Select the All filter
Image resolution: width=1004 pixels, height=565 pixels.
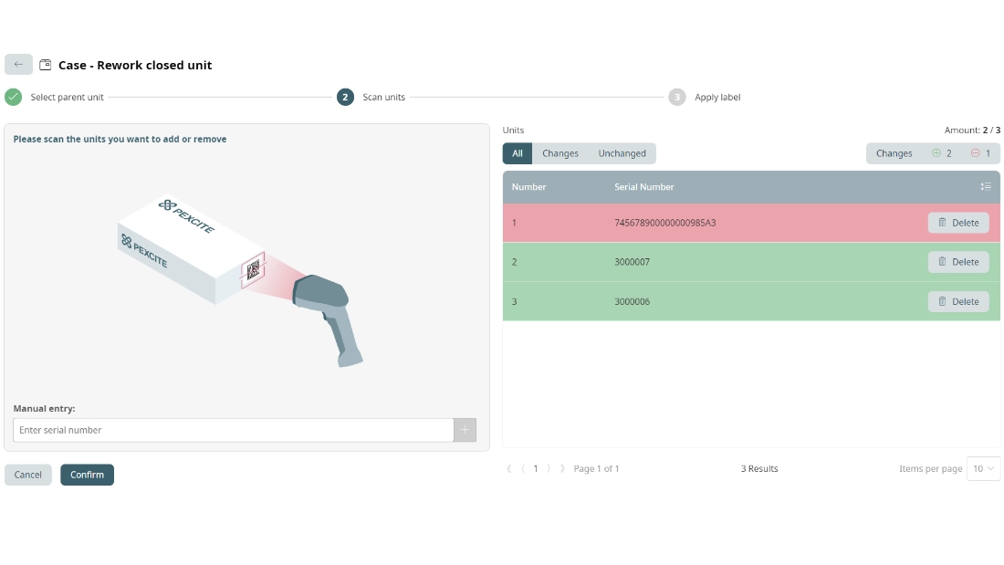(x=517, y=153)
